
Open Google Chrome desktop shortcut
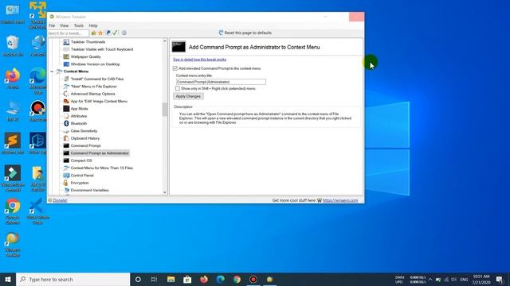coord(13,211)
